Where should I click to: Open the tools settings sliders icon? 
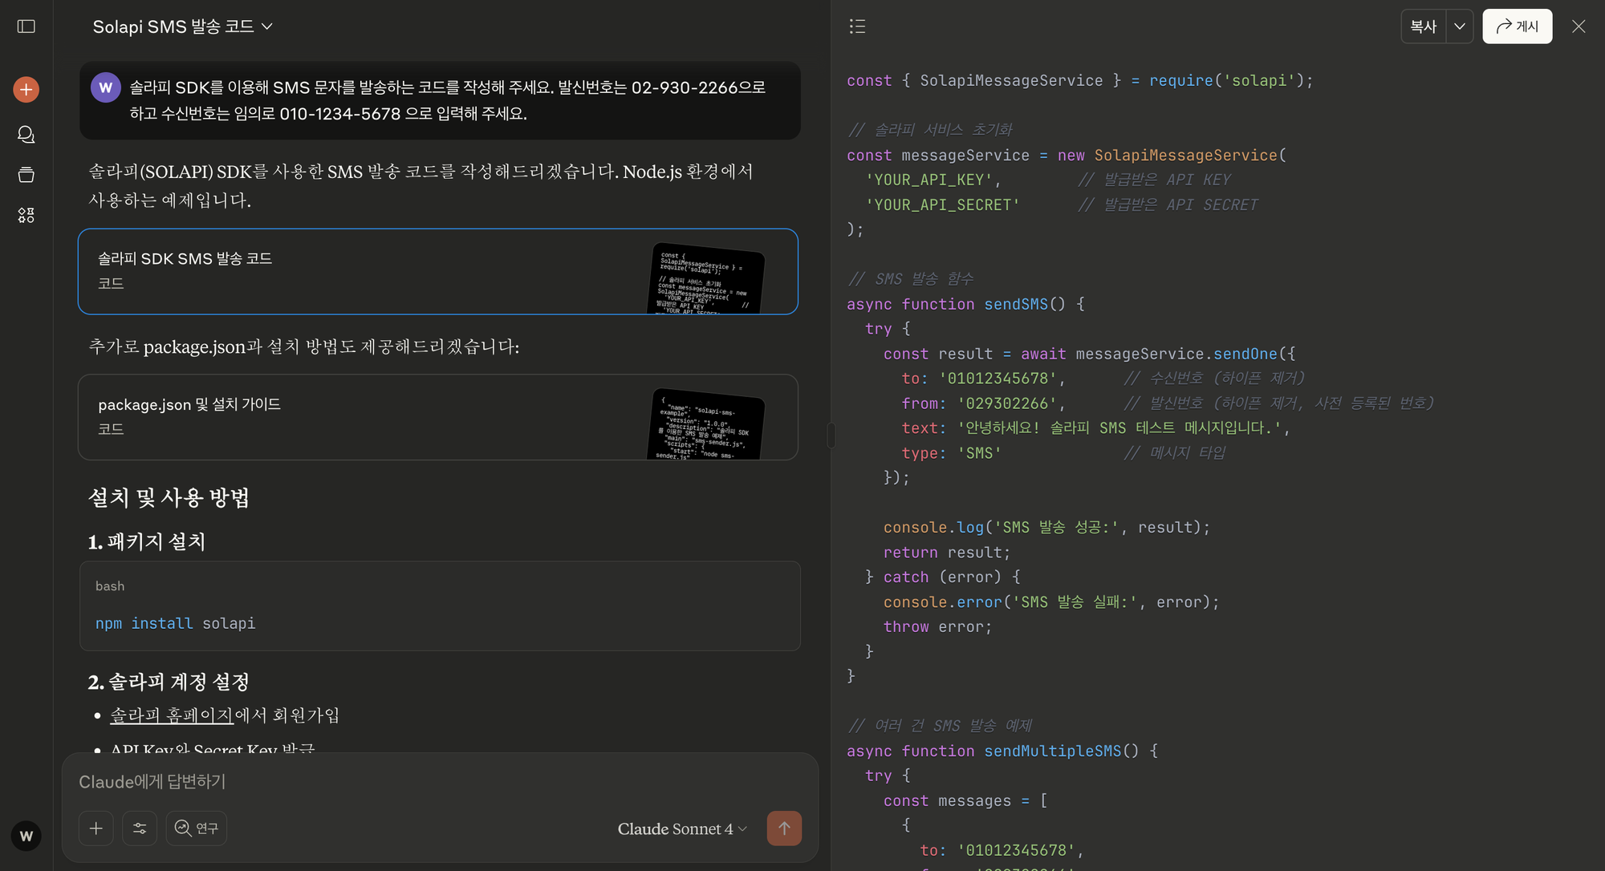coord(140,828)
